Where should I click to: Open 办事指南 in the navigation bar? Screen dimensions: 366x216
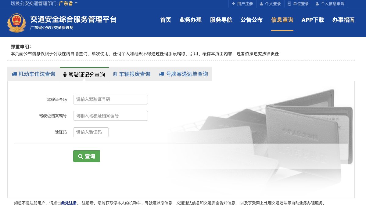(x=343, y=20)
